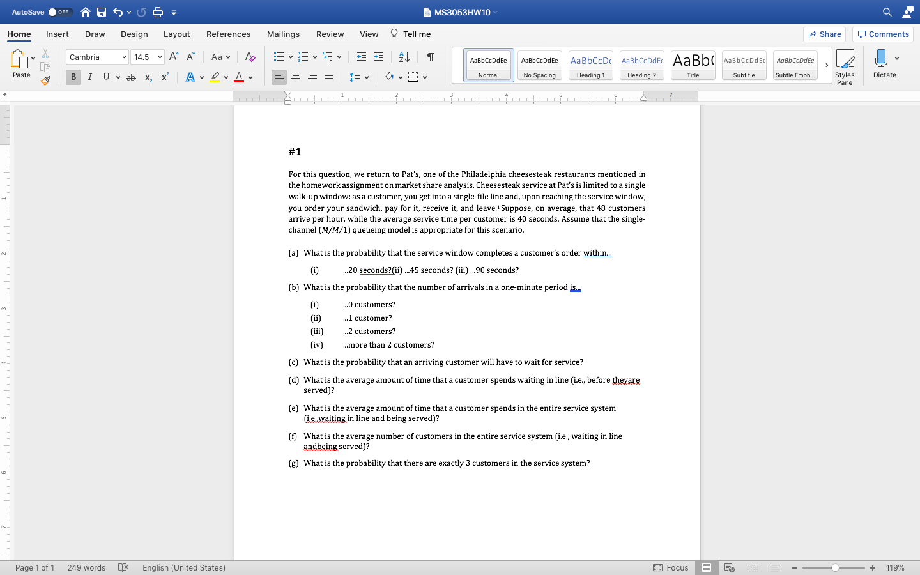Toggle Bold formatting

pos(73,77)
